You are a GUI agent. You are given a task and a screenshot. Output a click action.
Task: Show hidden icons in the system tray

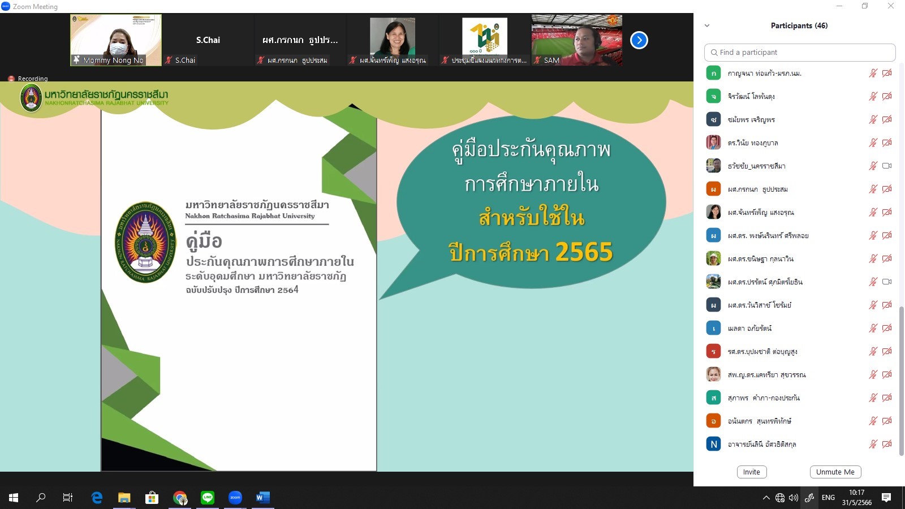[766, 498]
